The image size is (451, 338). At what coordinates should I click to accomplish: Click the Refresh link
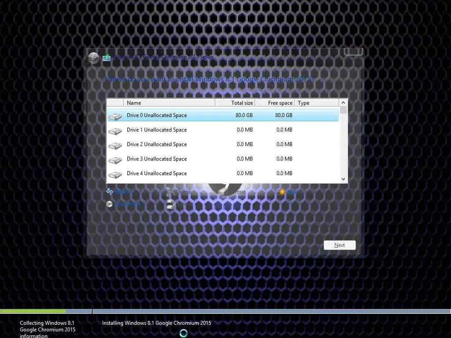(123, 192)
